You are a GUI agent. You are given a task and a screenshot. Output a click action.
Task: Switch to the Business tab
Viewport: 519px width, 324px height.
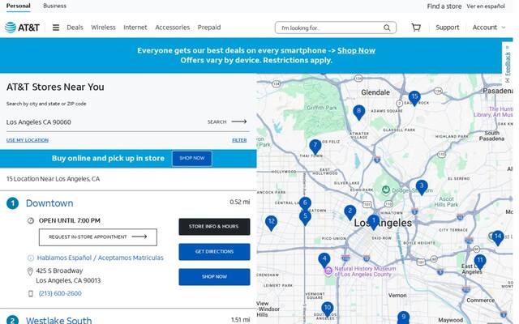(x=54, y=6)
